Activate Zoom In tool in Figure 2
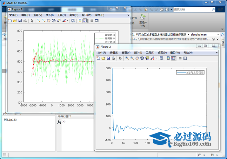This screenshot has height=159, width=227. [x=127, y=58]
